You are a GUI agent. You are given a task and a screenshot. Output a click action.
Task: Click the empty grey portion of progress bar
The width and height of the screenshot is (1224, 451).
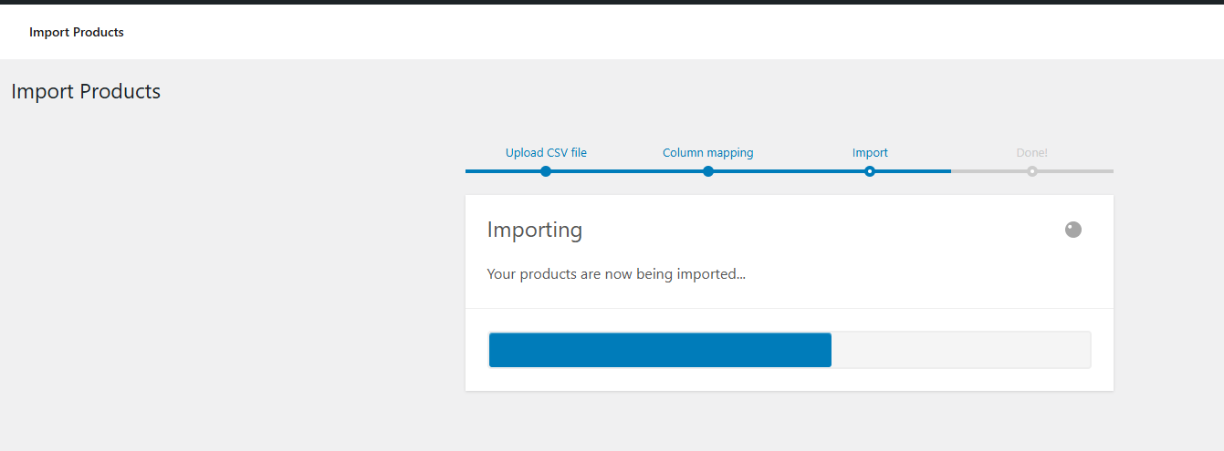[x=960, y=350]
